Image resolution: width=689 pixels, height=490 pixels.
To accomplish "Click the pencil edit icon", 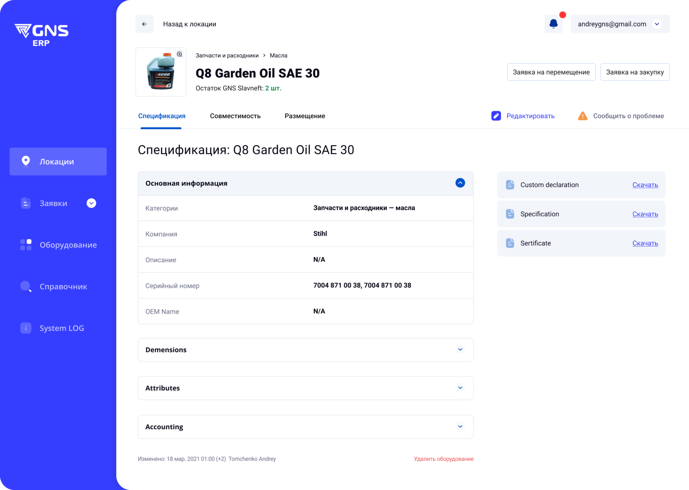I will [x=496, y=116].
